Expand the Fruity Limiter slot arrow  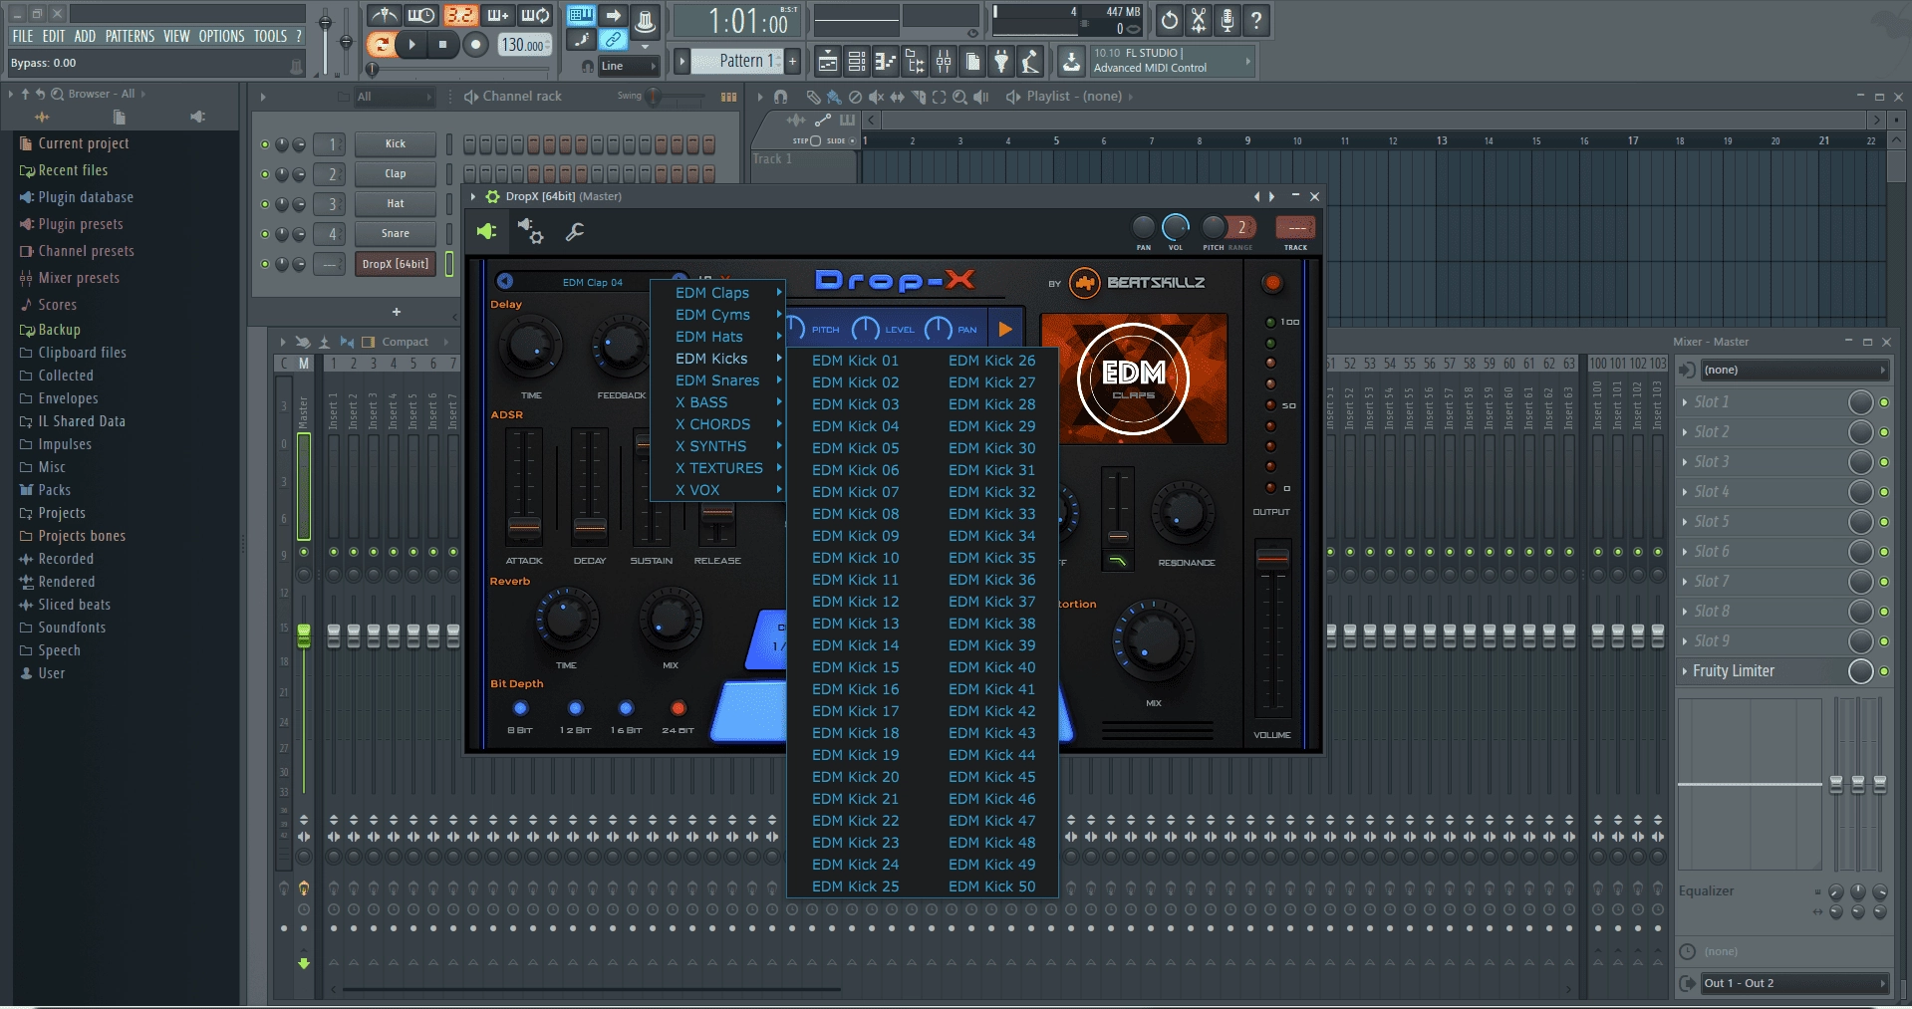(1685, 671)
